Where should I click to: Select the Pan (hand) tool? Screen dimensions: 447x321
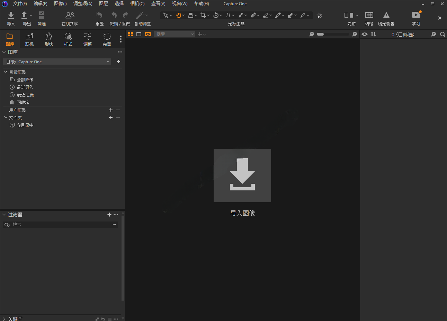pyautogui.click(x=178, y=15)
